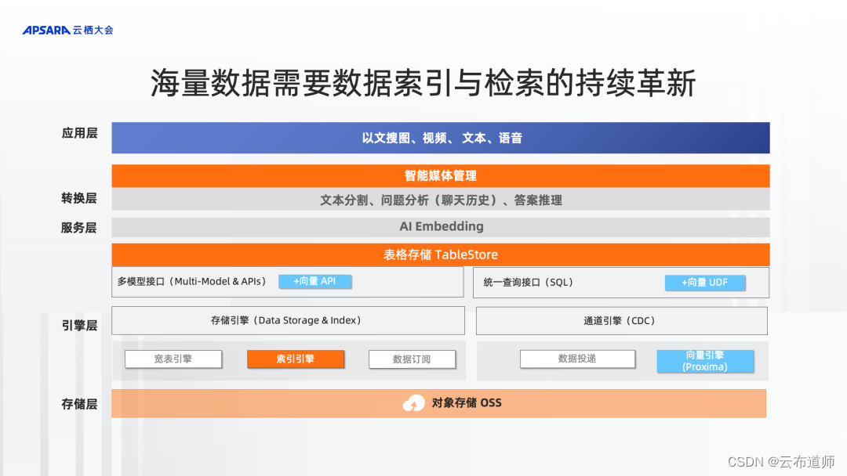This screenshot has width=847, height=476.
Task: Click the 存储层 layer label
Action: [x=79, y=404]
